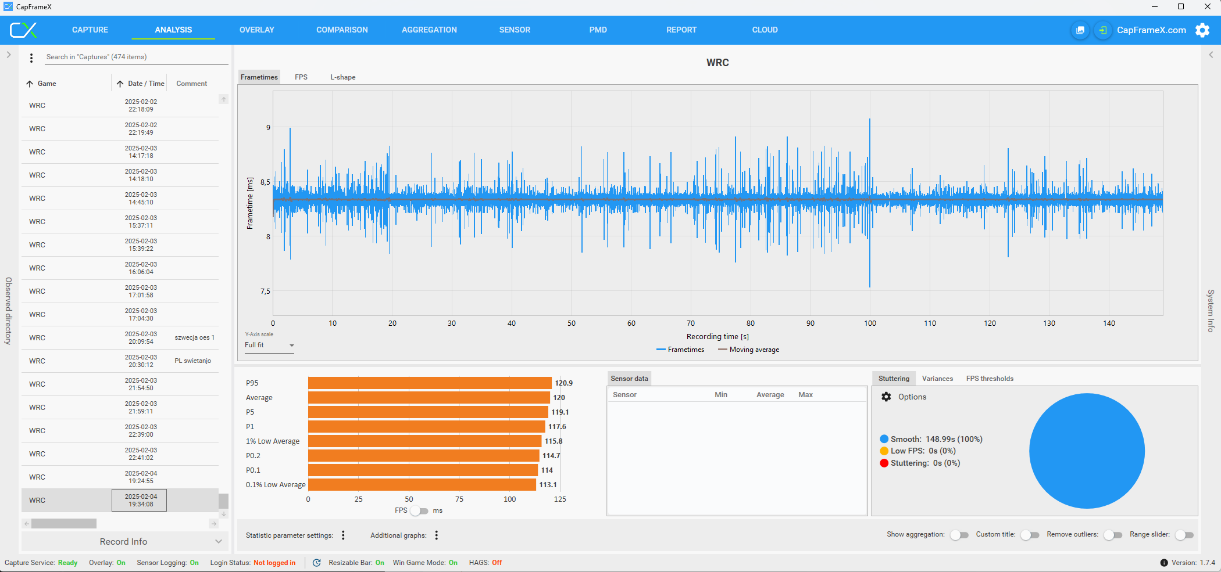Open the L-shape graph tab
1221x572 pixels.
[x=342, y=77]
